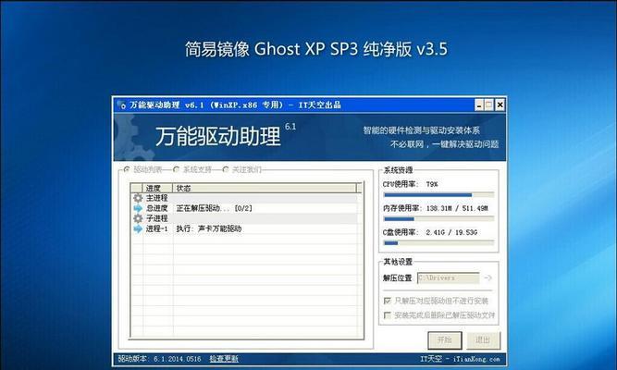The image size is (617, 370).
Task: Click the C盘使用率 progress bar
Action: point(438,243)
